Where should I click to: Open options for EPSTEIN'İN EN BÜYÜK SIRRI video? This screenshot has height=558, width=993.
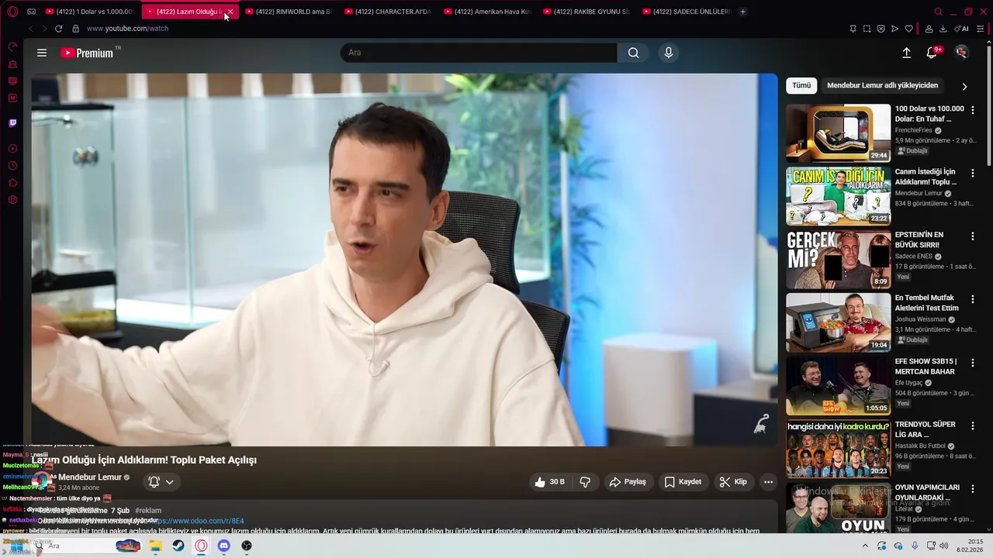click(x=973, y=236)
